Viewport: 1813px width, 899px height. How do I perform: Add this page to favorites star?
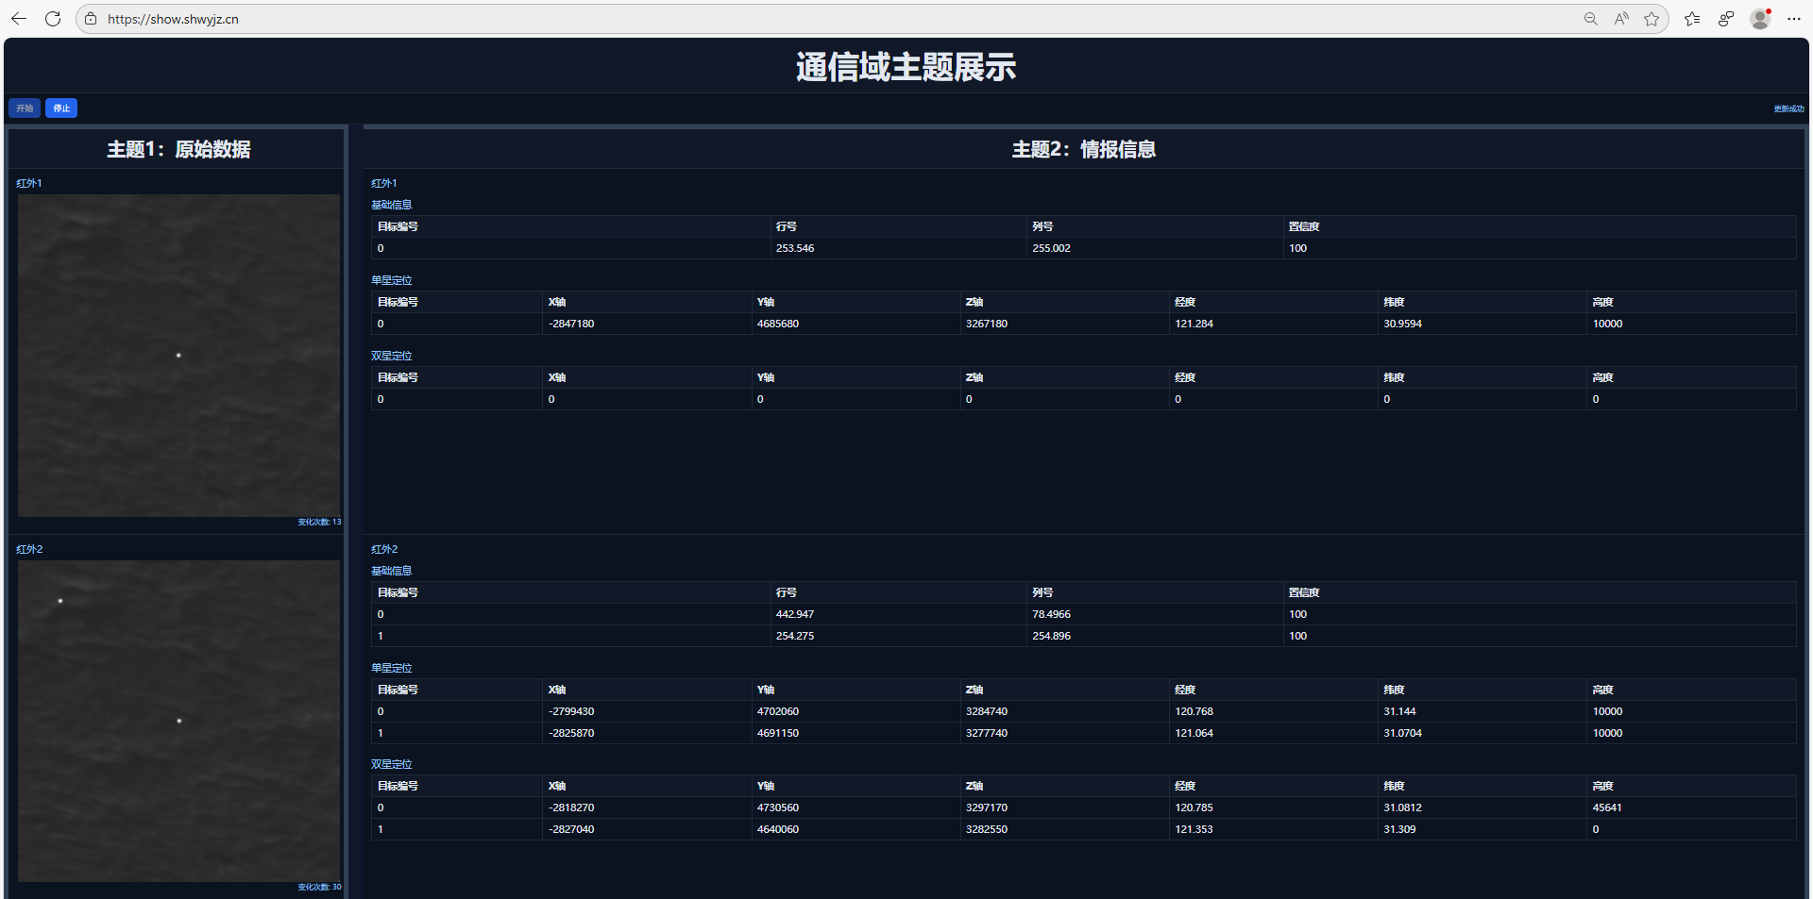coord(1652,19)
